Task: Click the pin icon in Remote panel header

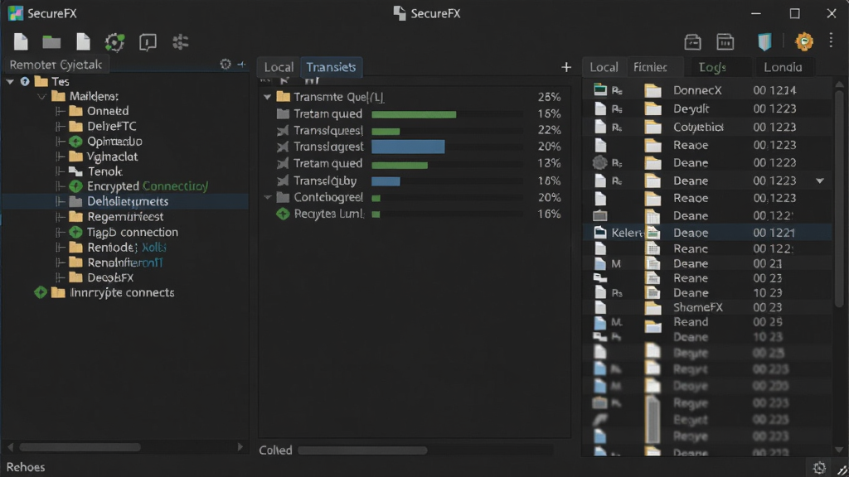Action: click(241, 65)
